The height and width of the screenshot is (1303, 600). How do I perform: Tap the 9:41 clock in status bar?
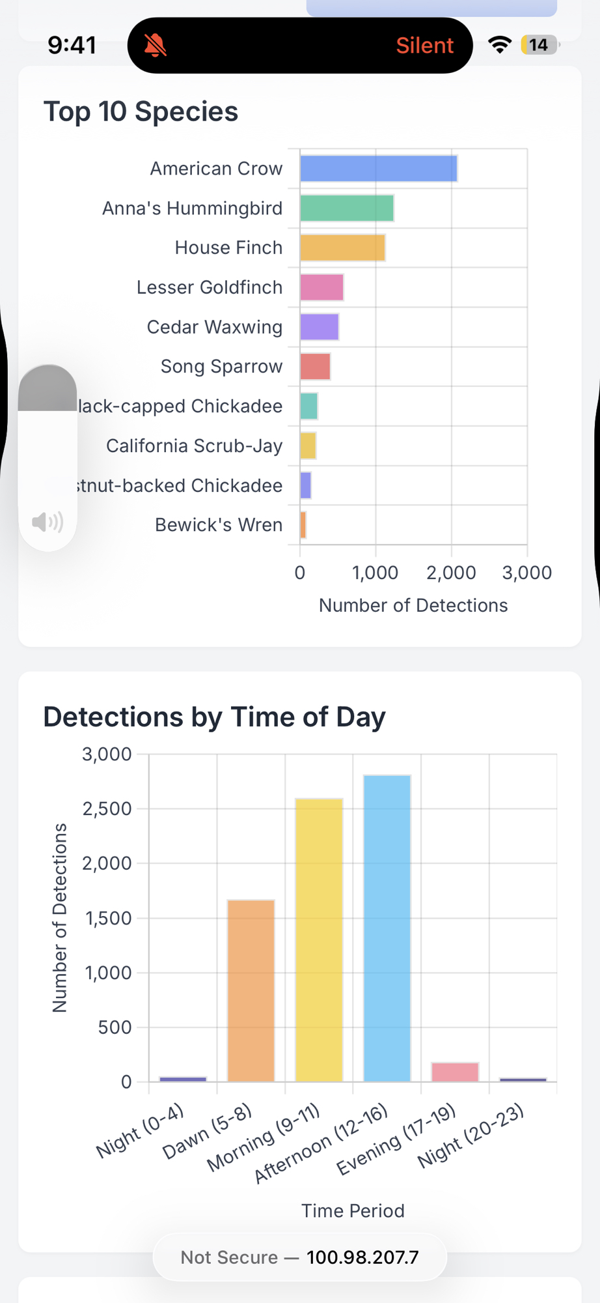point(72,45)
